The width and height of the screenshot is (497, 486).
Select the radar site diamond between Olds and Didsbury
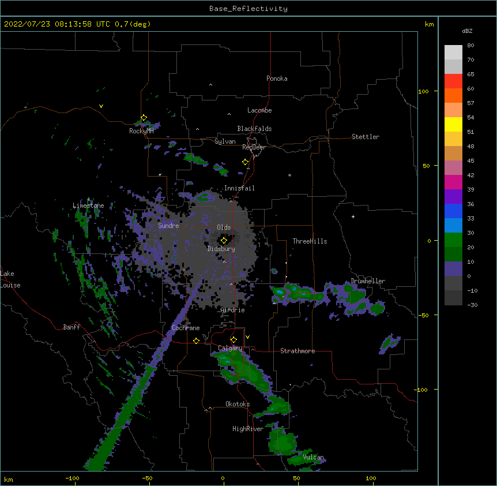(224, 241)
